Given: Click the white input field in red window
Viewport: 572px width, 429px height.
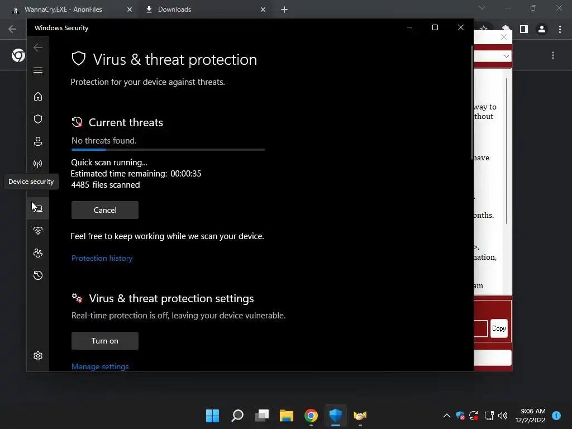Looking at the screenshot, I should tap(492, 358).
